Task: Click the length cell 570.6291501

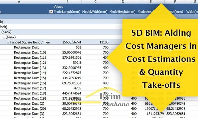Action: tap(72, 58)
